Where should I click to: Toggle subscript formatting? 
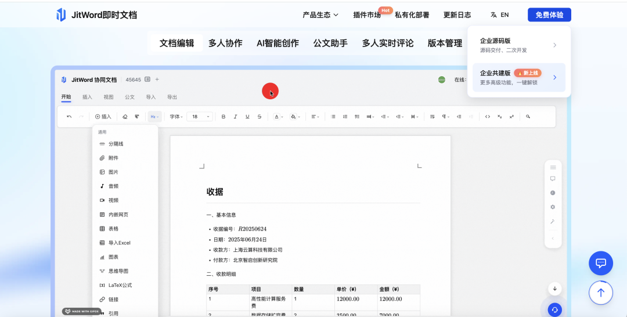499,117
